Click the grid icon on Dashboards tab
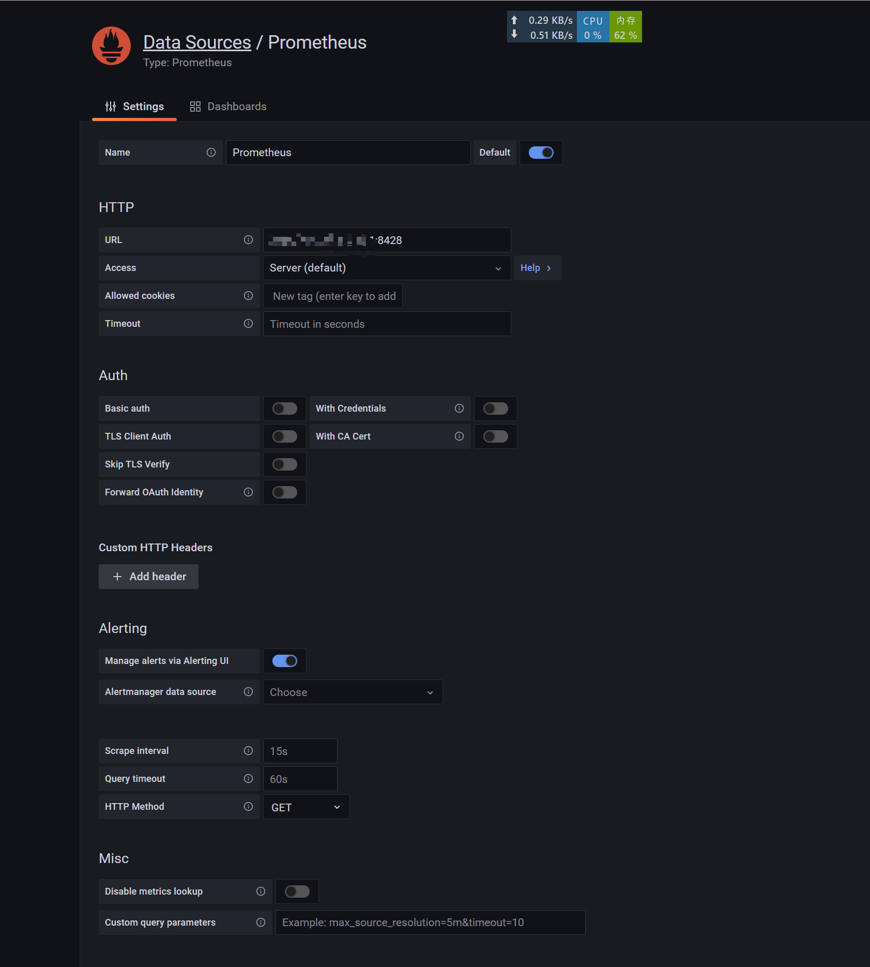Viewport: 870px width, 967px height. point(195,107)
